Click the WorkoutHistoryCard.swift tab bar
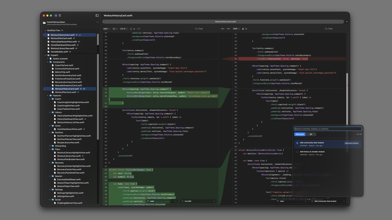Viewport: 392px width, 220px height. 223,22
